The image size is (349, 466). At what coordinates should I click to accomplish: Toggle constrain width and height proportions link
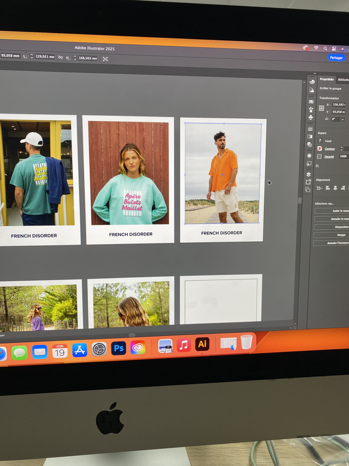tap(60, 58)
